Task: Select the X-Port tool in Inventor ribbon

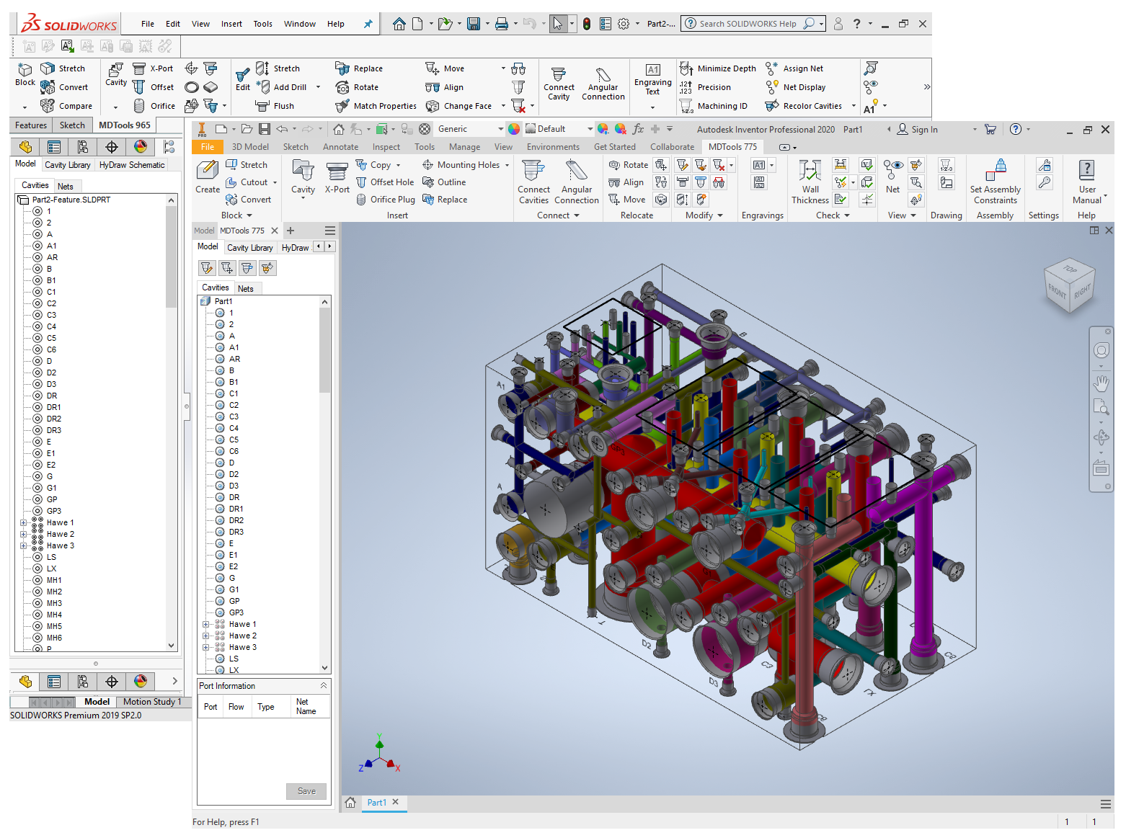Action: click(x=337, y=178)
